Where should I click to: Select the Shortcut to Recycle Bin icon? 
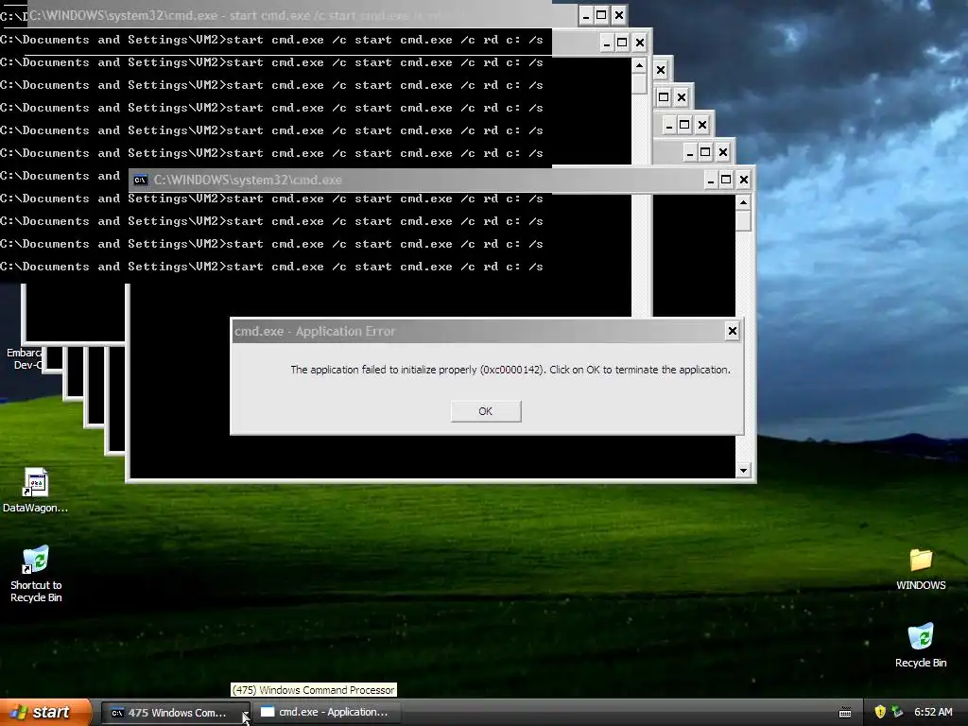(36, 574)
